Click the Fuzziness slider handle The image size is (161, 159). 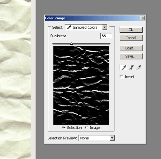71,43
